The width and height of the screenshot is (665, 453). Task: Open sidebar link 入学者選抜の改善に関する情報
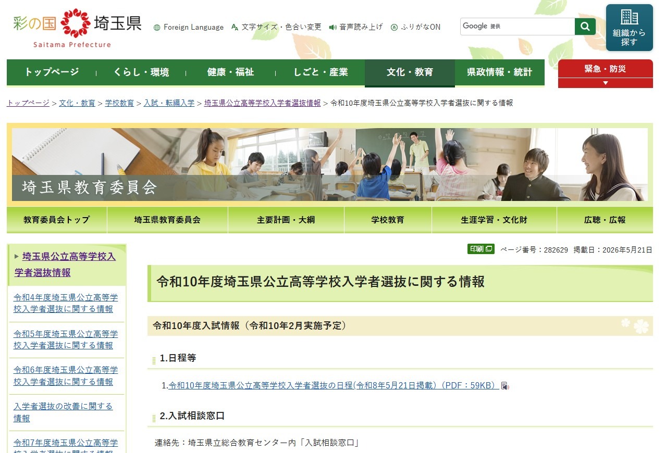point(63,412)
